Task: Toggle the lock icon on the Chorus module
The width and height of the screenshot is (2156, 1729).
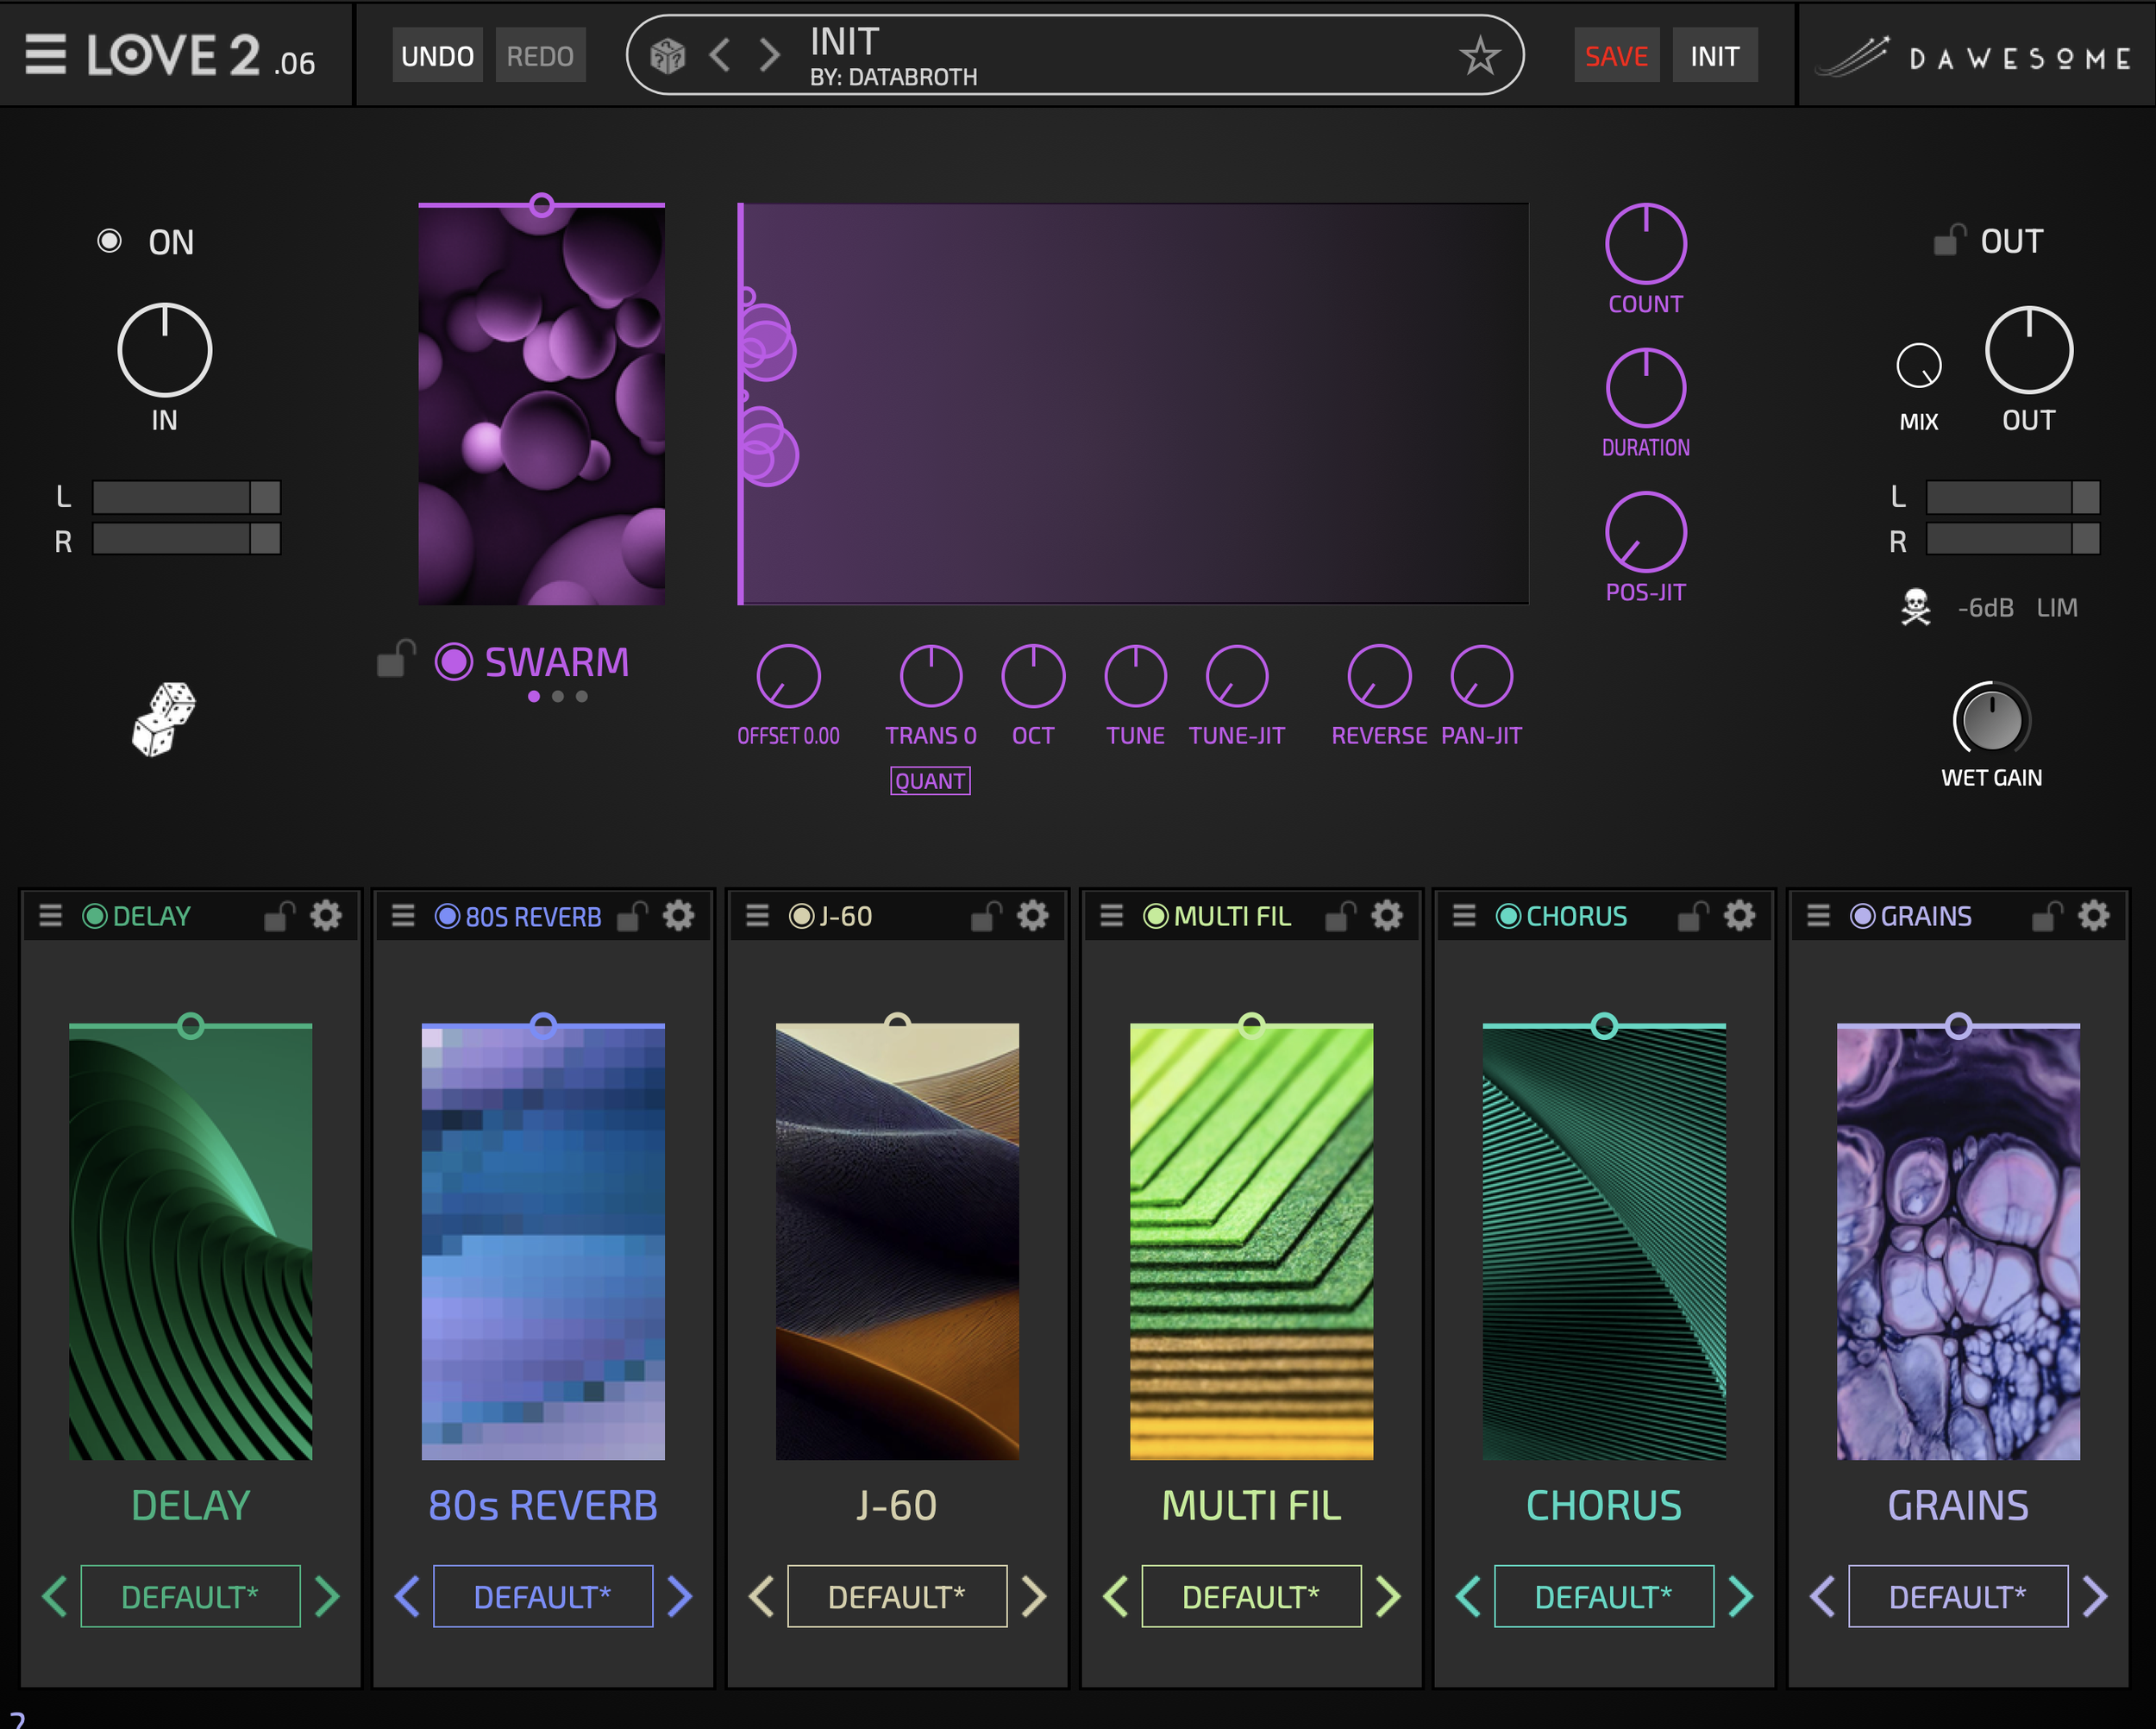Action: point(1692,915)
